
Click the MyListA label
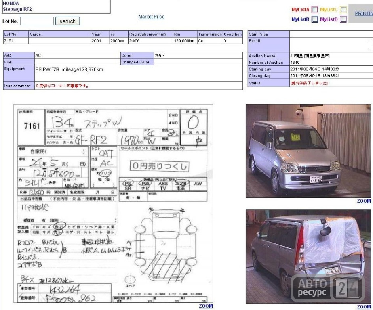[x=300, y=10]
